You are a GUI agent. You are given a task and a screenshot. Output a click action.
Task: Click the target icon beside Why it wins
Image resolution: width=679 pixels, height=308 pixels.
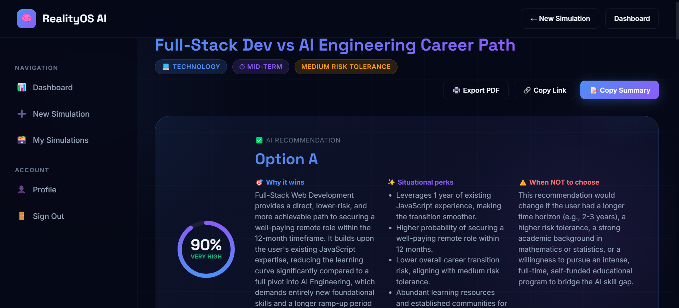pos(259,182)
